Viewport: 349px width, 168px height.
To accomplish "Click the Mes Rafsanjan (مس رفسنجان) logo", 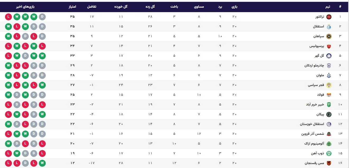I will click(x=329, y=163).
